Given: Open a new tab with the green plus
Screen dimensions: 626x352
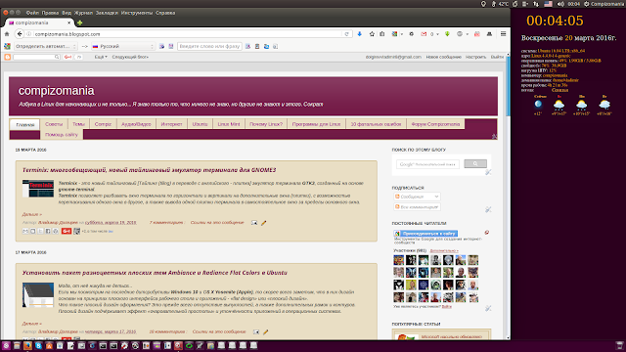Looking at the screenshot, I should coord(80,22).
